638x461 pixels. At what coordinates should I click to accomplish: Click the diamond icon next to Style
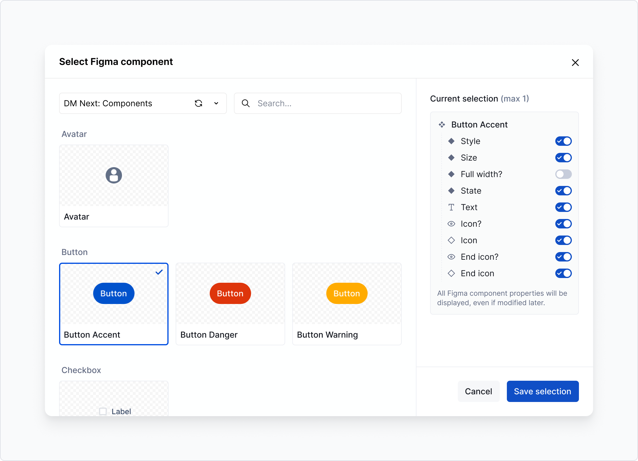point(451,141)
